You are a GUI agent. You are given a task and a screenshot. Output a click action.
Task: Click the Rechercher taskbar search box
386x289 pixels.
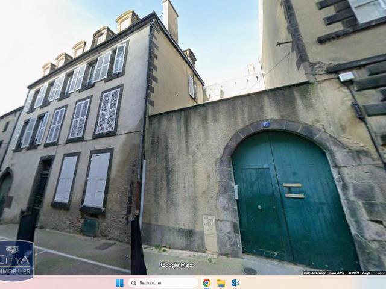coord(163,283)
